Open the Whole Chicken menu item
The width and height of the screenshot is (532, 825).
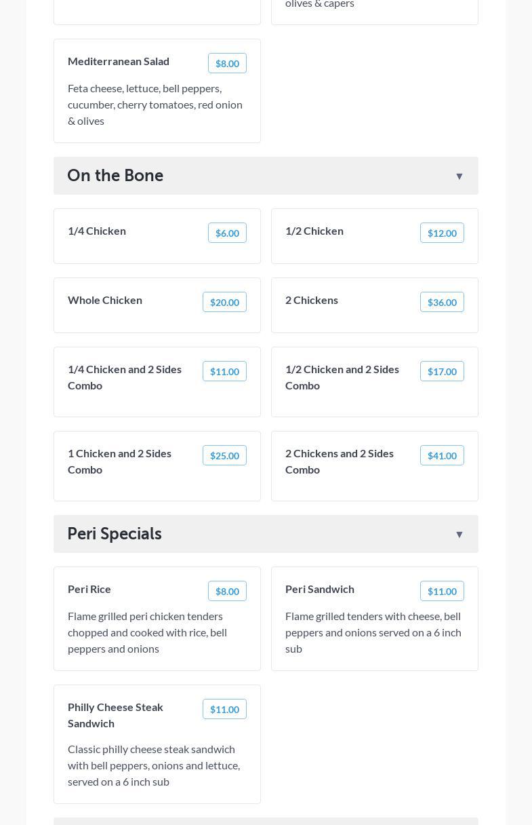pyautogui.click(x=105, y=300)
